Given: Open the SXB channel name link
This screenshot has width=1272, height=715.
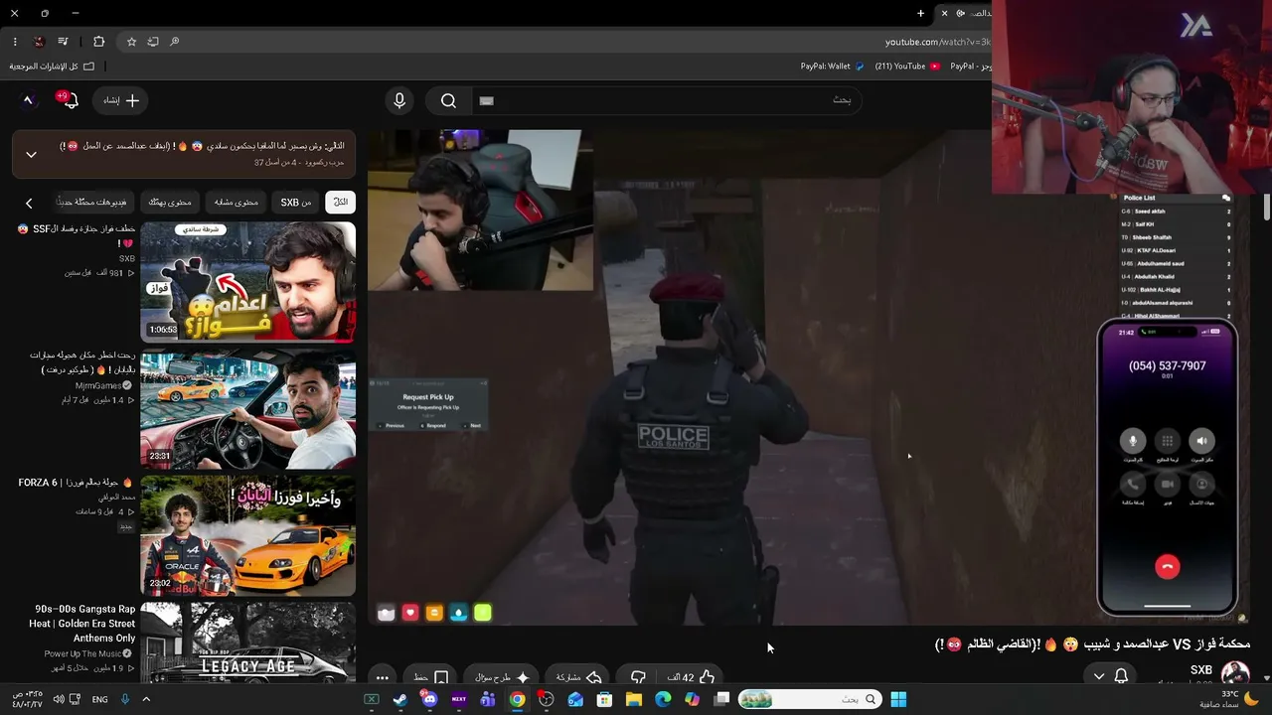Looking at the screenshot, I should 1200,670.
